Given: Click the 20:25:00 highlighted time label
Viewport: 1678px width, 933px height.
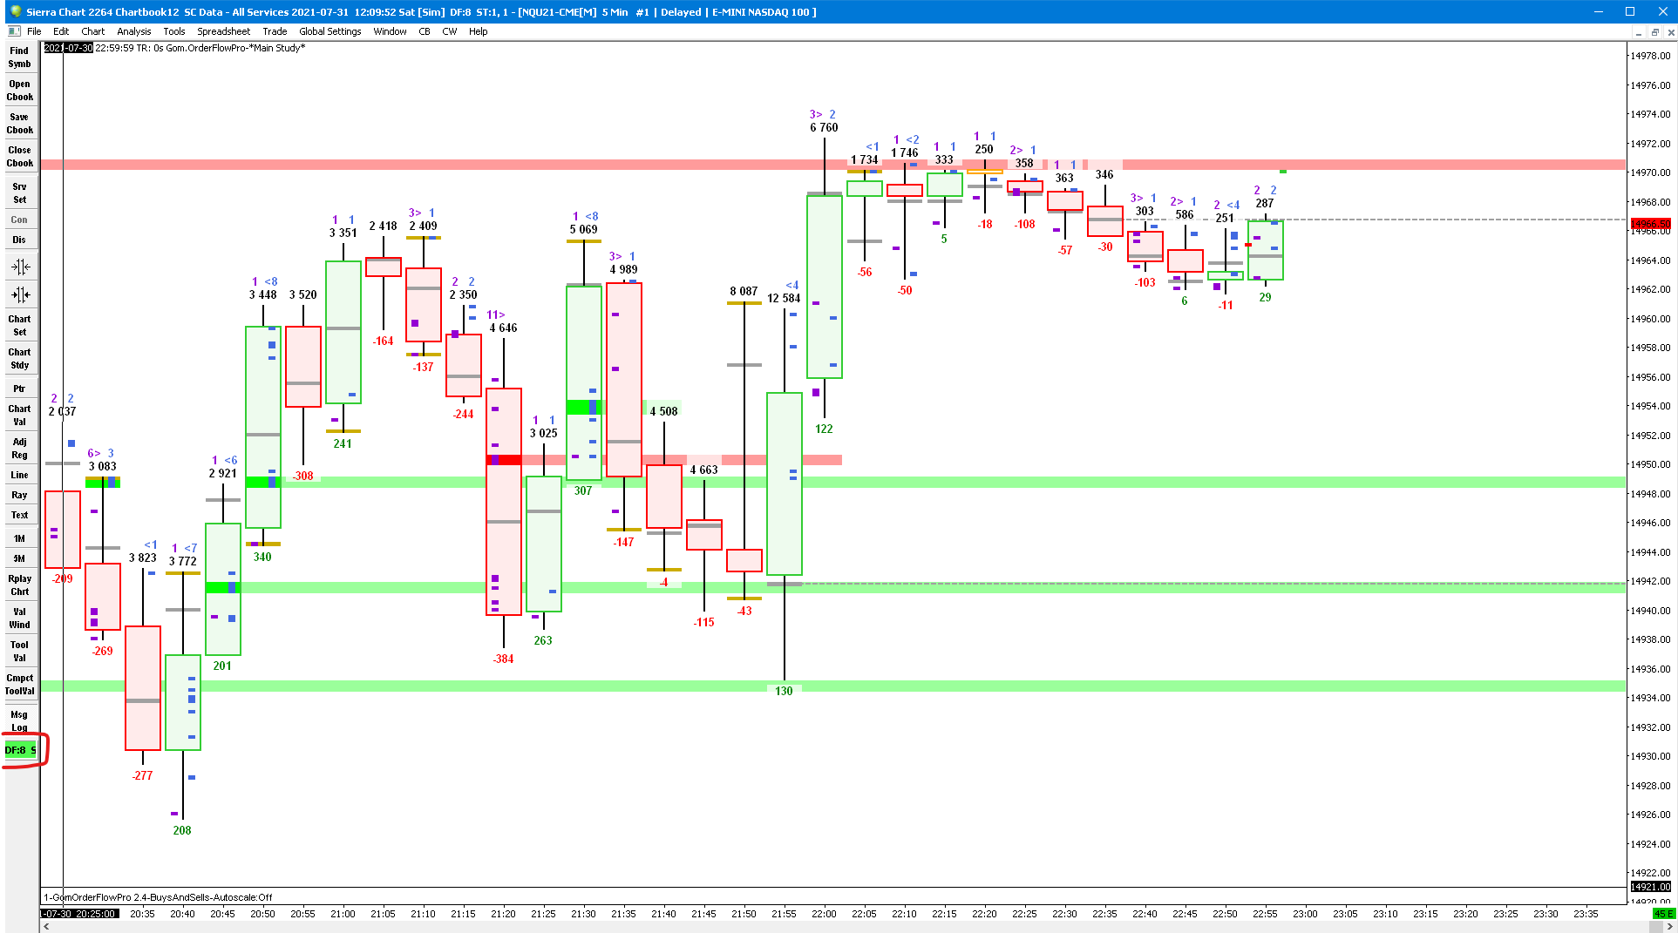Looking at the screenshot, I should pyautogui.click(x=78, y=914).
